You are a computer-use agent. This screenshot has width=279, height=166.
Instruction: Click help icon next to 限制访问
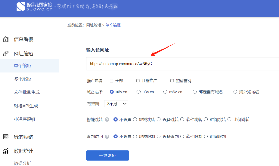[x=107, y=137]
